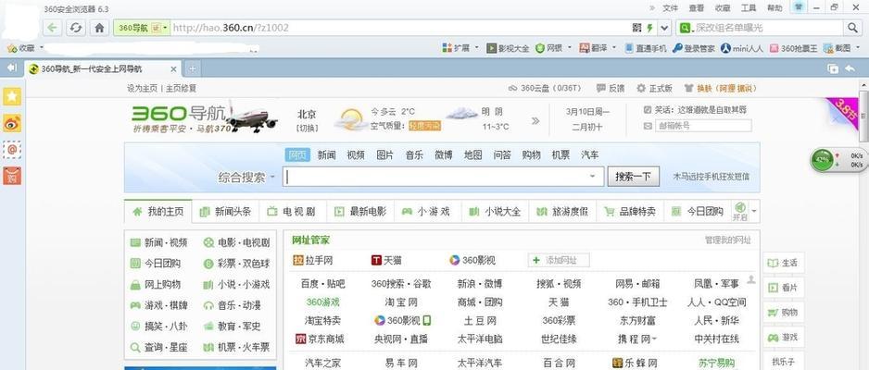Expand the 扩展 extensions dropdown
The height and width of the screenshot is (370, 869).
point(476,48)
